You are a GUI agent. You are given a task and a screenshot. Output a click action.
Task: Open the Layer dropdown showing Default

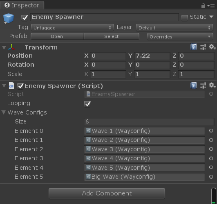click(x=174, y=27)
